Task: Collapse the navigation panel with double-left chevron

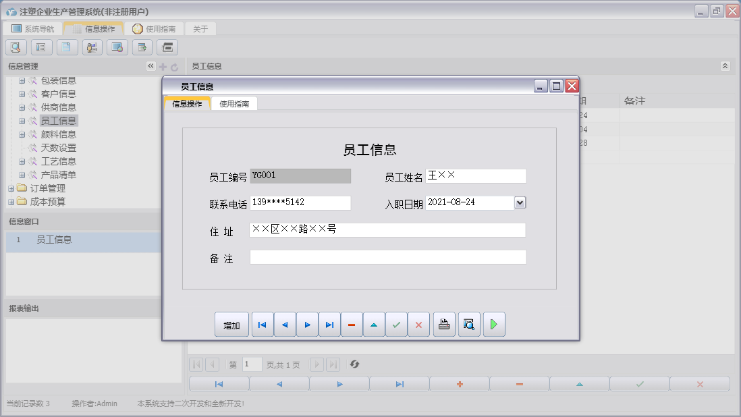Action: [x=150, y=66]
